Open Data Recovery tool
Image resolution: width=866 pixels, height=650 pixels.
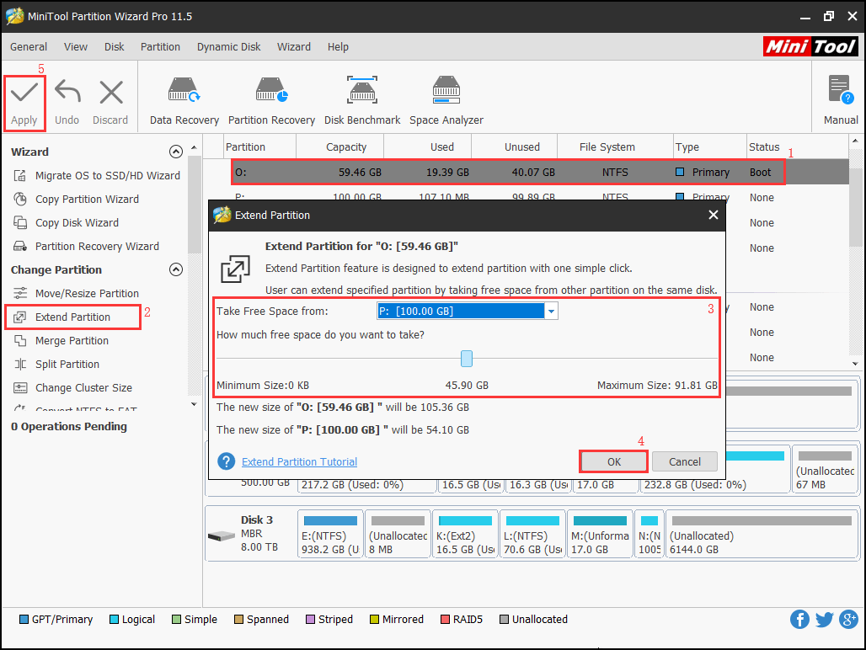click(184, 101)
